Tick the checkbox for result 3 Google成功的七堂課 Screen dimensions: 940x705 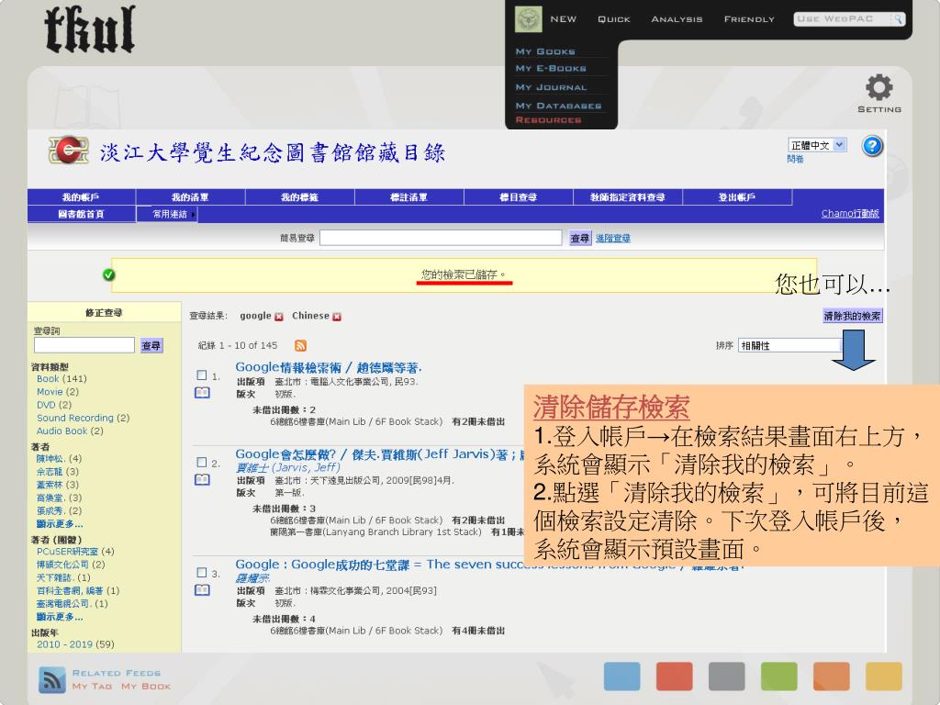click(202, 573)
